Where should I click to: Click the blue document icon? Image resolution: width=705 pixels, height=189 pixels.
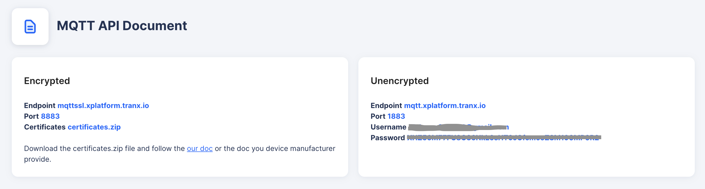30,27
